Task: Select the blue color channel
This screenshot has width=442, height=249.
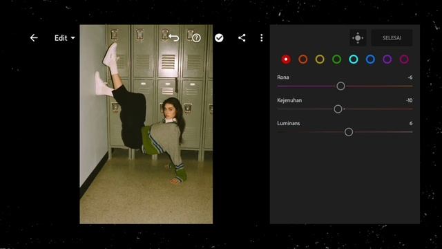Action: tap(370, 59)
